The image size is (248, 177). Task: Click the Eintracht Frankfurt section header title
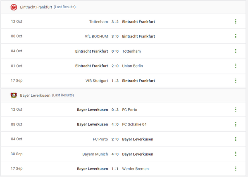coord(36,7)
